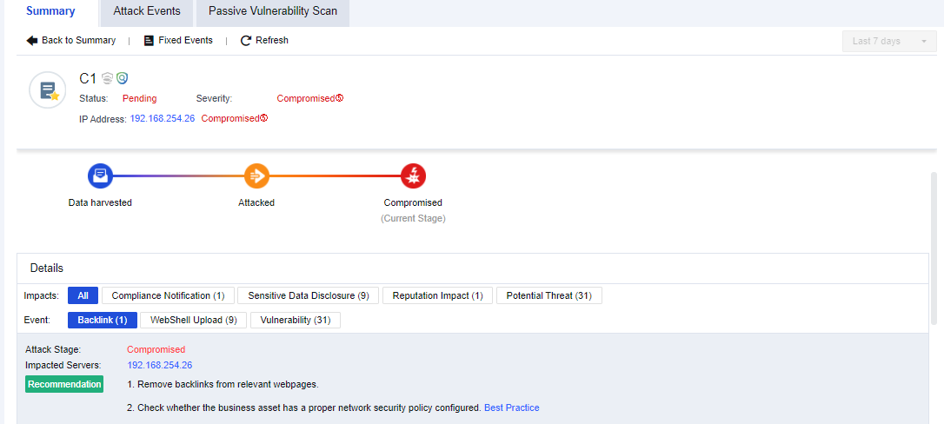Switch to the Attack Events tab

click(x=147, y=12)
